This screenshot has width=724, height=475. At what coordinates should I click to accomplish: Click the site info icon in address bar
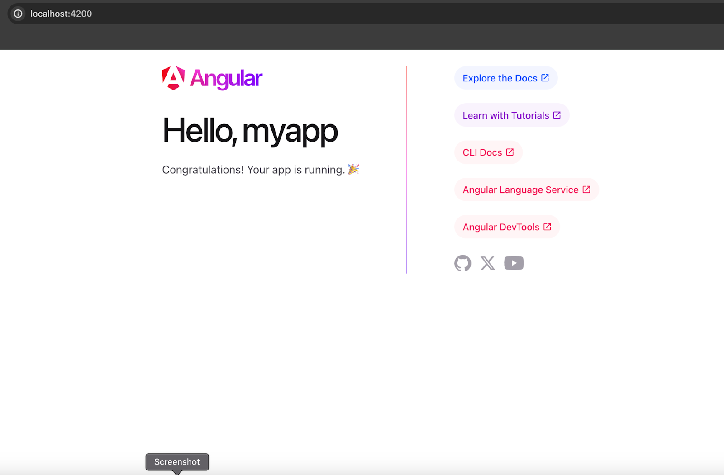pos(18,14)
